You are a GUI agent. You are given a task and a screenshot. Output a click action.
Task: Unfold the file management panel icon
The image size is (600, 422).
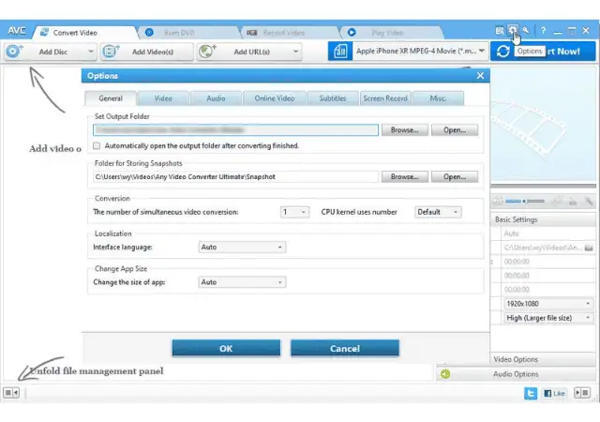[11, 393]
